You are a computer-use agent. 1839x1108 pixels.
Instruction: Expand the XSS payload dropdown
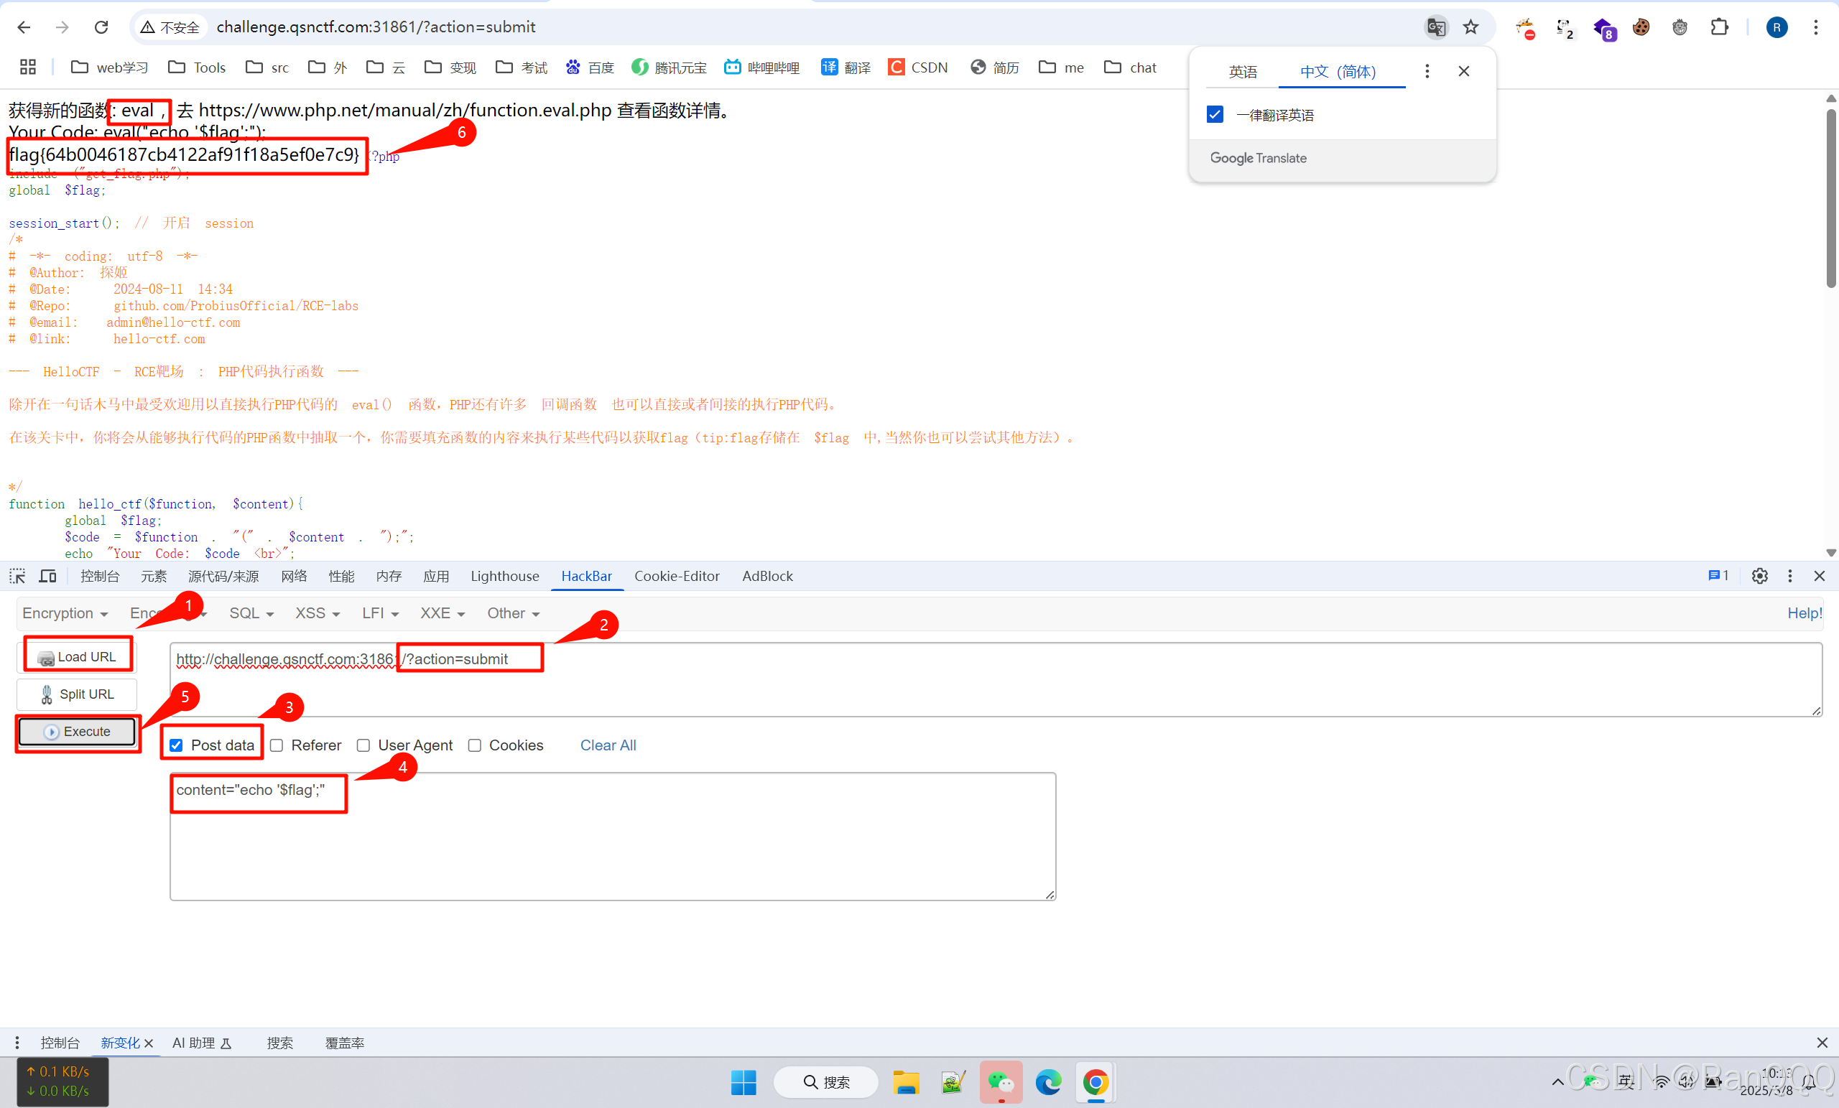pos(317,613)
